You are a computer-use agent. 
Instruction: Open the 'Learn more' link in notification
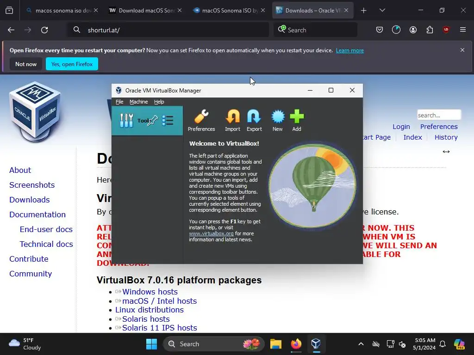point(350,50)
